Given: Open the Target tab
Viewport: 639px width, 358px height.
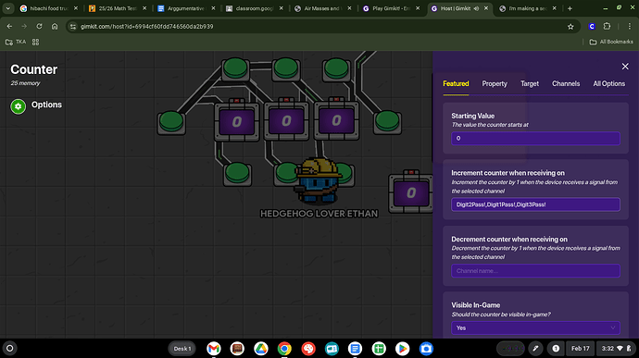Looking at the screenshot, I should pos(530,83).
